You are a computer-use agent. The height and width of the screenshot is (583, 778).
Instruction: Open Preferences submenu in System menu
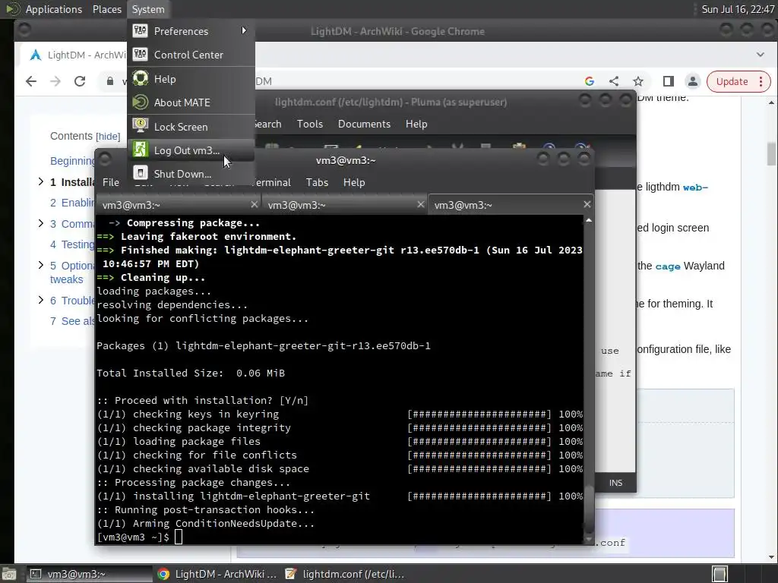tap(191, 31)
